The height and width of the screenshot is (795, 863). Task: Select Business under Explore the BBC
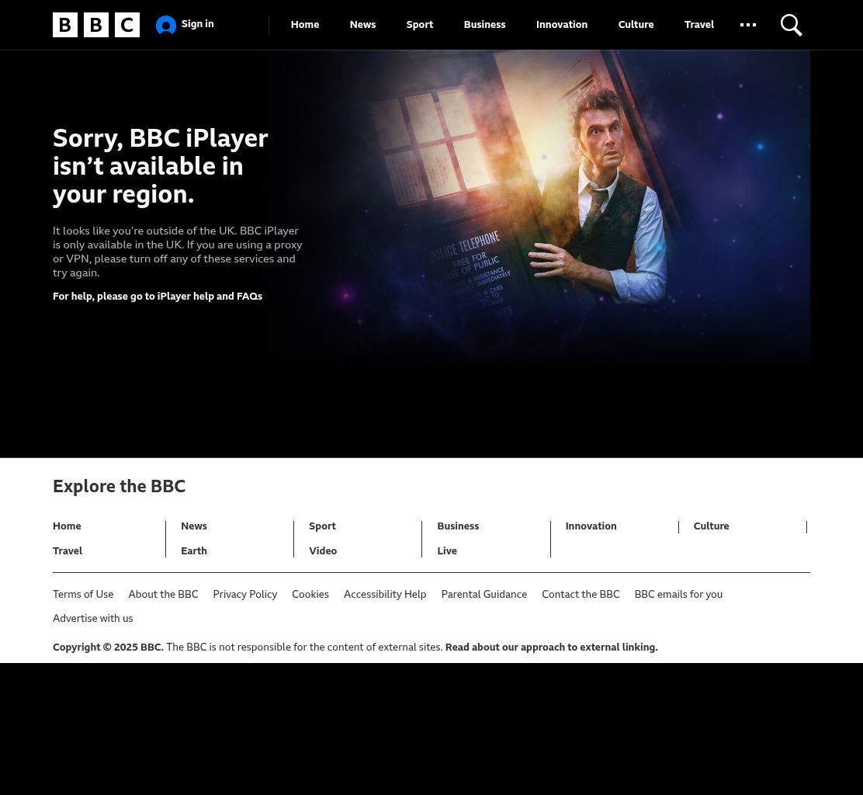coord(458,526)
